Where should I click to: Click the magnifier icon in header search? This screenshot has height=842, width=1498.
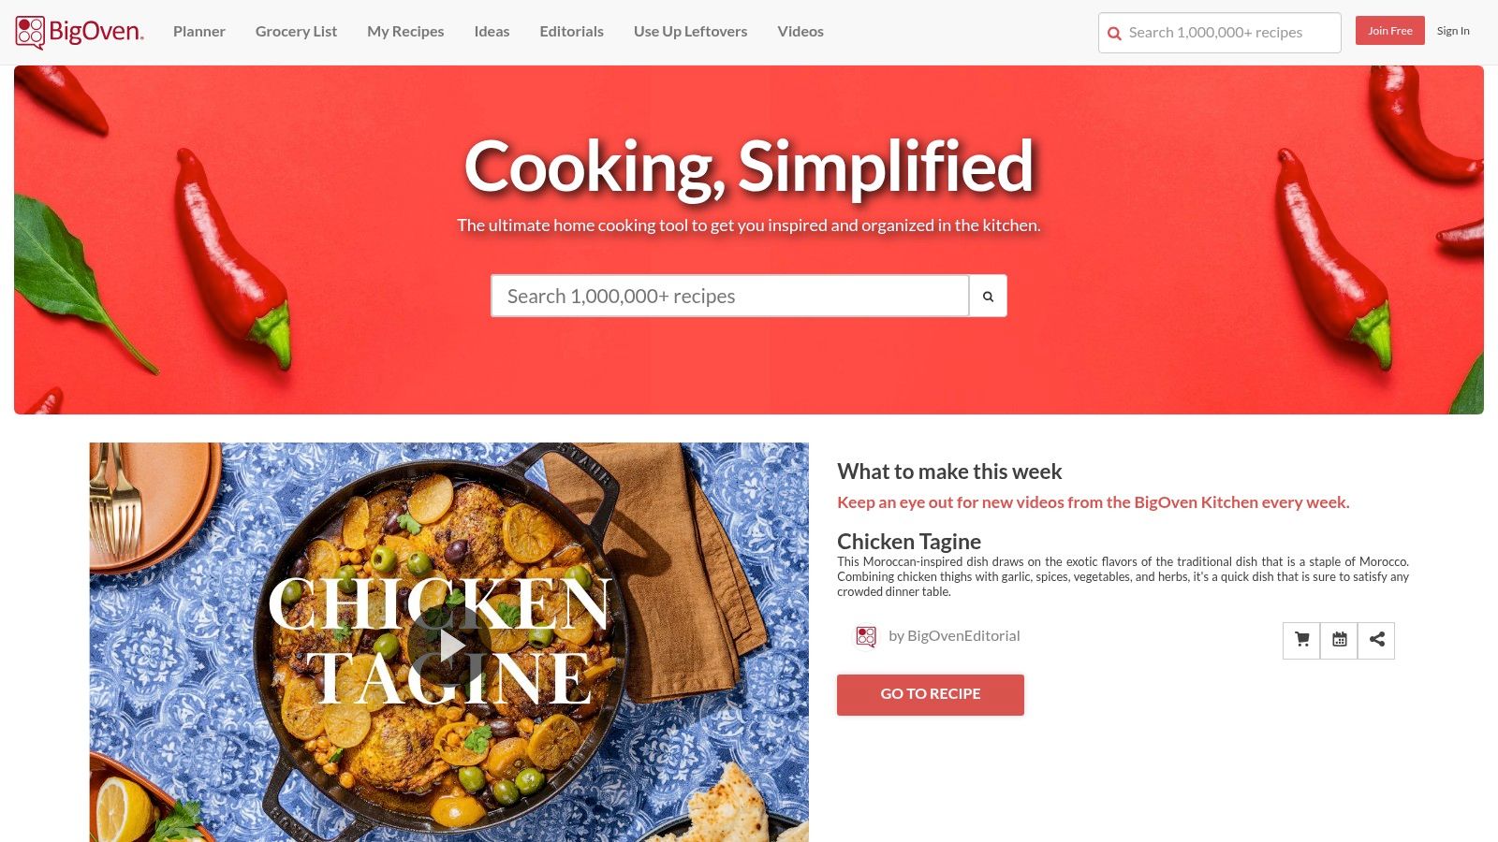[x=1114, y=34]
